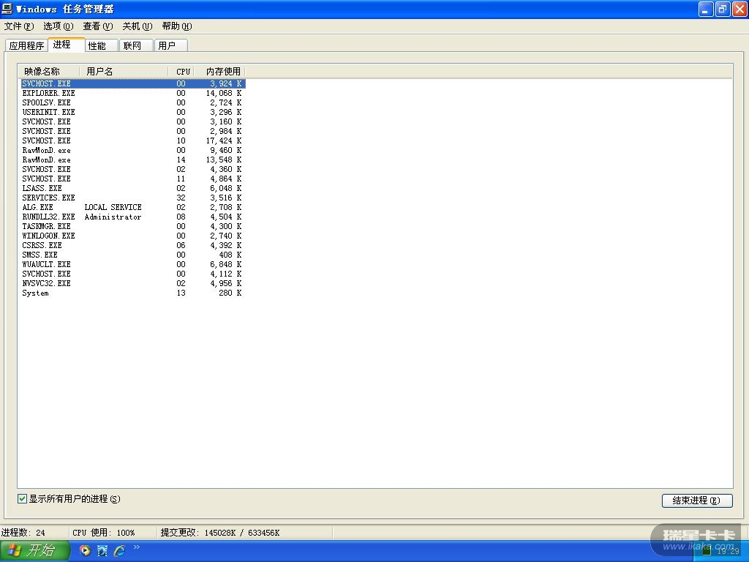
Task: Click the 提交更改 memory status entry
Action: (x=220, y=533)
